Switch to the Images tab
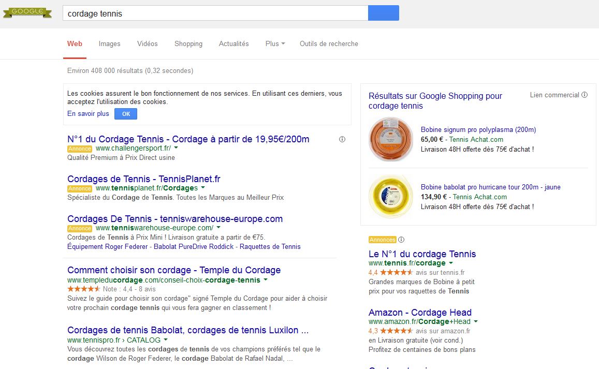The image size is (599, 369). point(109,44)
